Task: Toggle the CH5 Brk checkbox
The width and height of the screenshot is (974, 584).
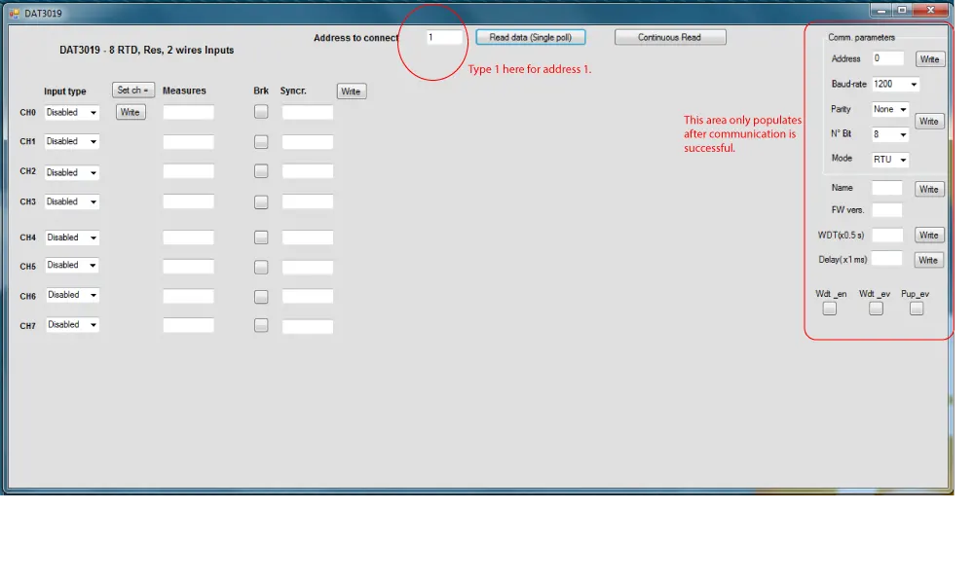Action: tap(261, 268)
